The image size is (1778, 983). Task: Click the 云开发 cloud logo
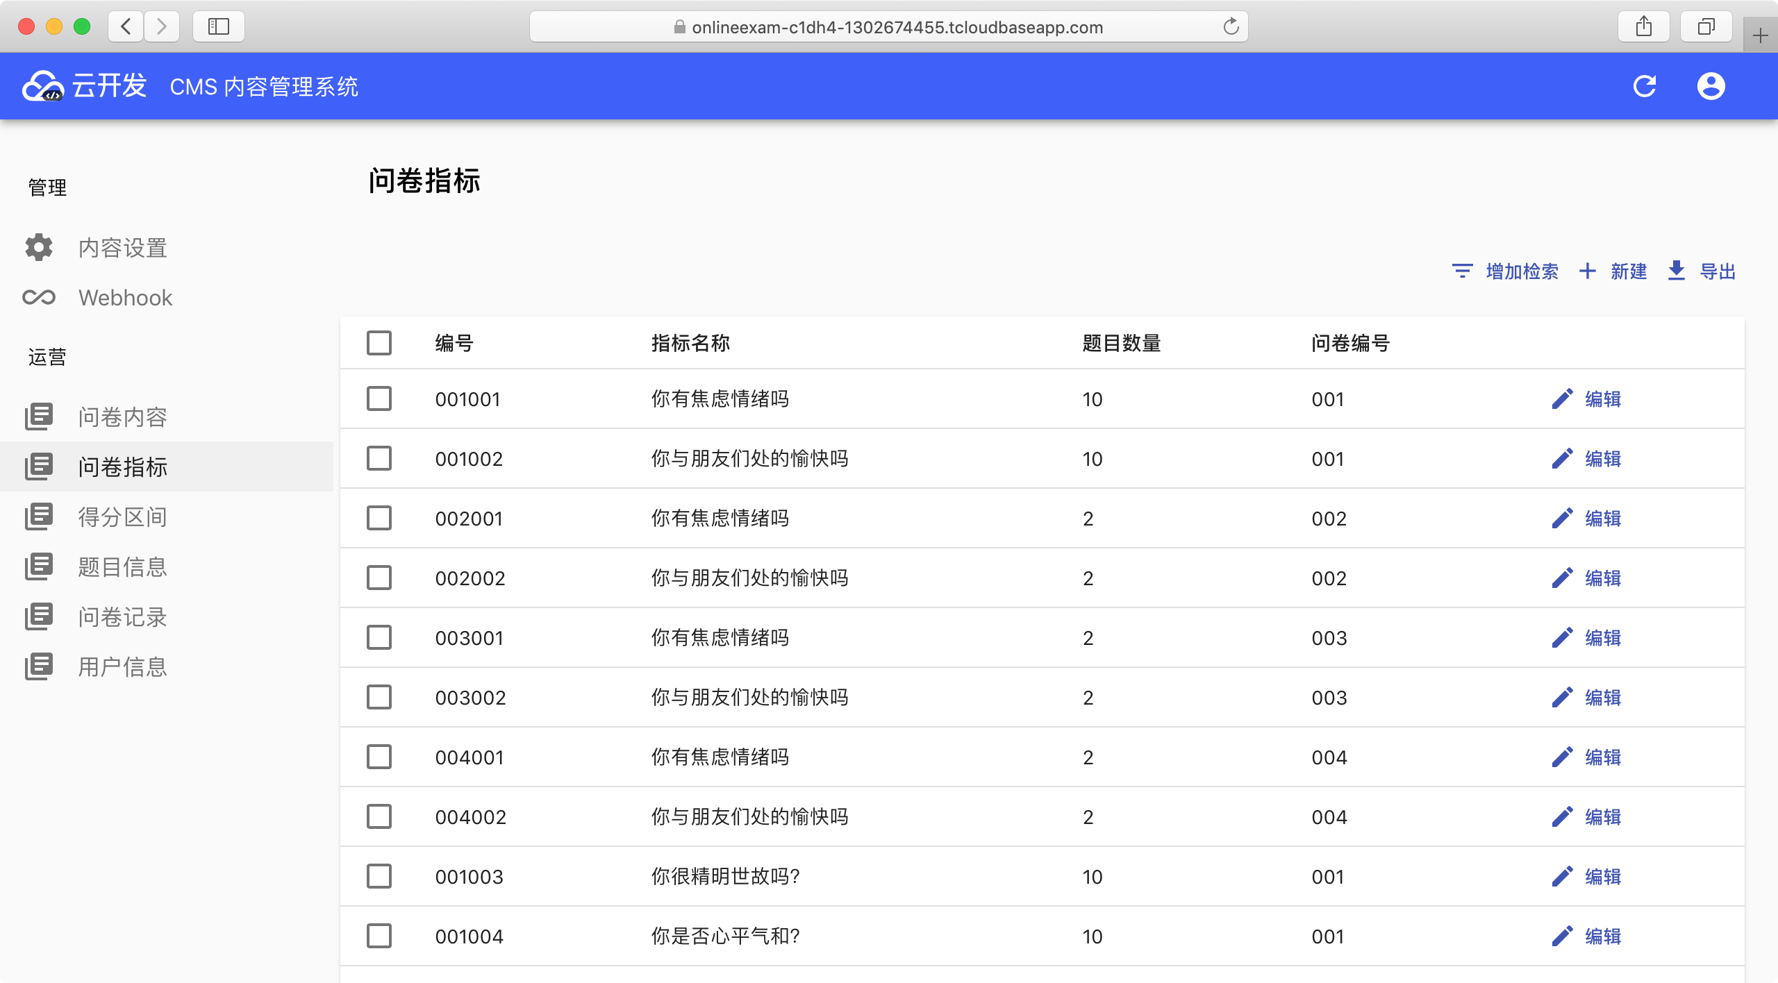point(43,87)
